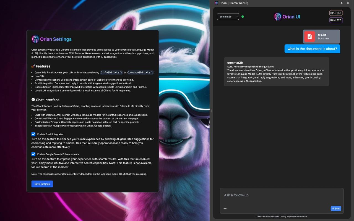Click the RAM usage indicator
This screenshot has width=354, height=221.
(336, 20)
